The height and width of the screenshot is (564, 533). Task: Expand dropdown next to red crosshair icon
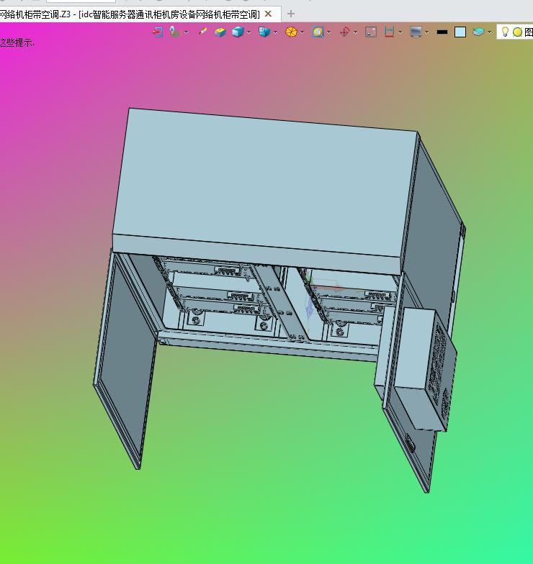pos(356,32)
